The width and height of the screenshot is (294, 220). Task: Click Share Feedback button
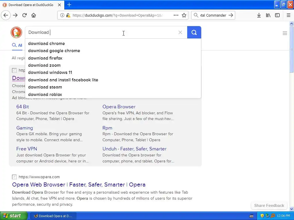[269, 205]
